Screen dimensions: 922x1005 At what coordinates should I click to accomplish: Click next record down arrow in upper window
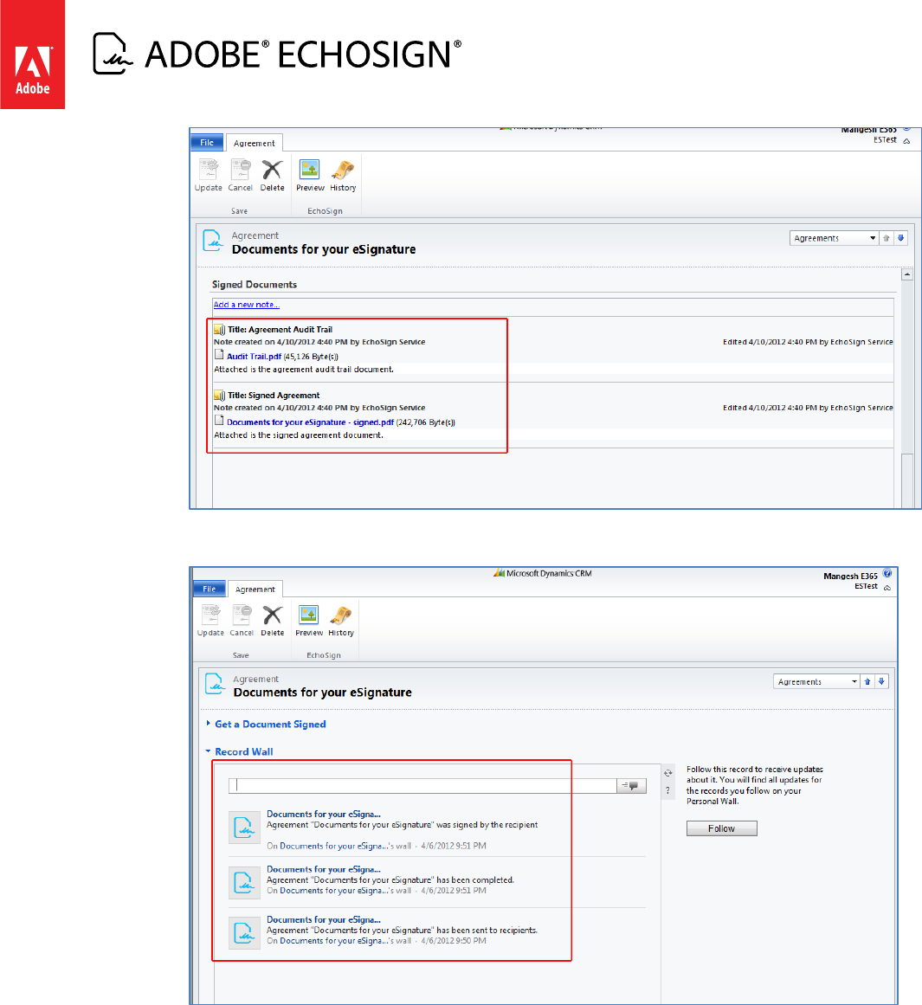click(901, 238)
